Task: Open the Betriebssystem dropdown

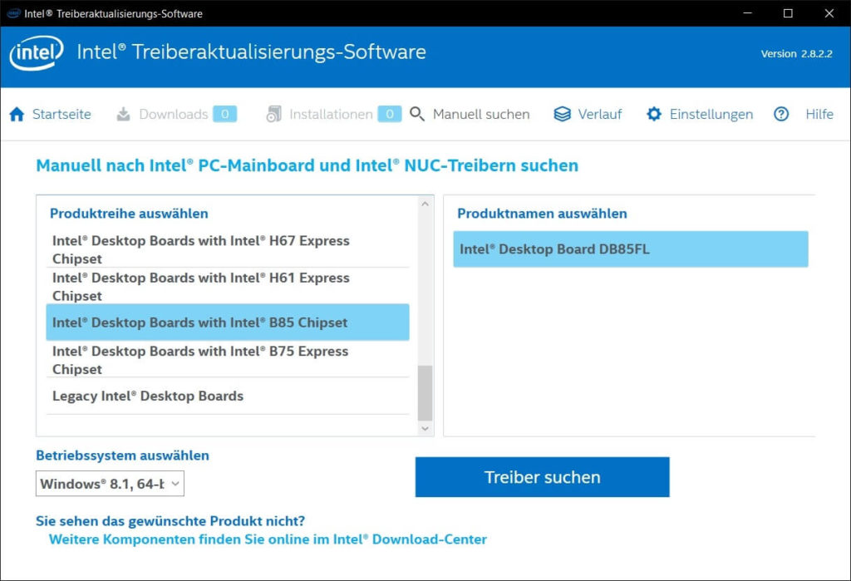Action: [110, 484]
